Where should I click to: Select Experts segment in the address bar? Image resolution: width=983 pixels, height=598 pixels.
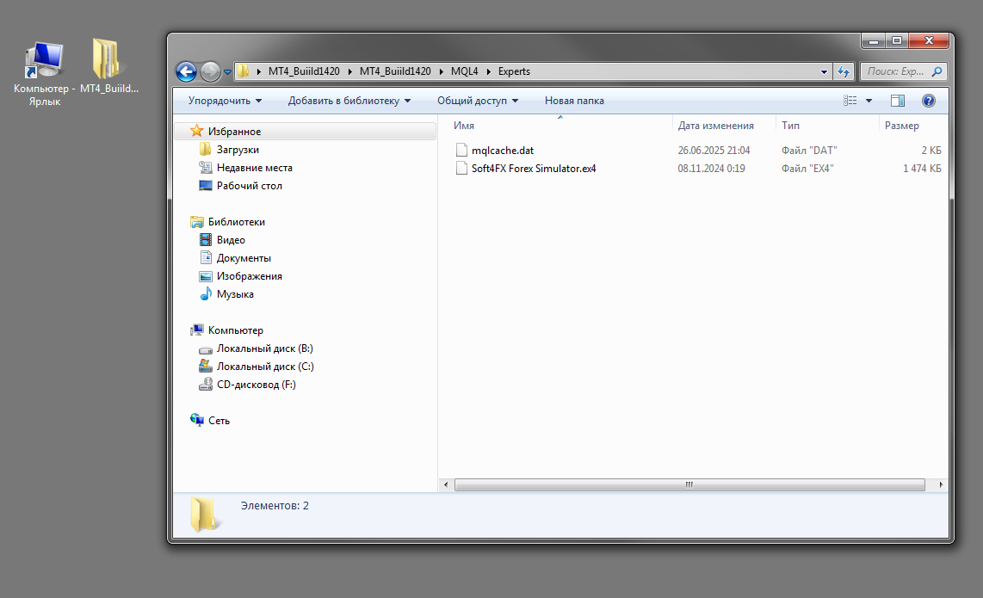[514, 71]
